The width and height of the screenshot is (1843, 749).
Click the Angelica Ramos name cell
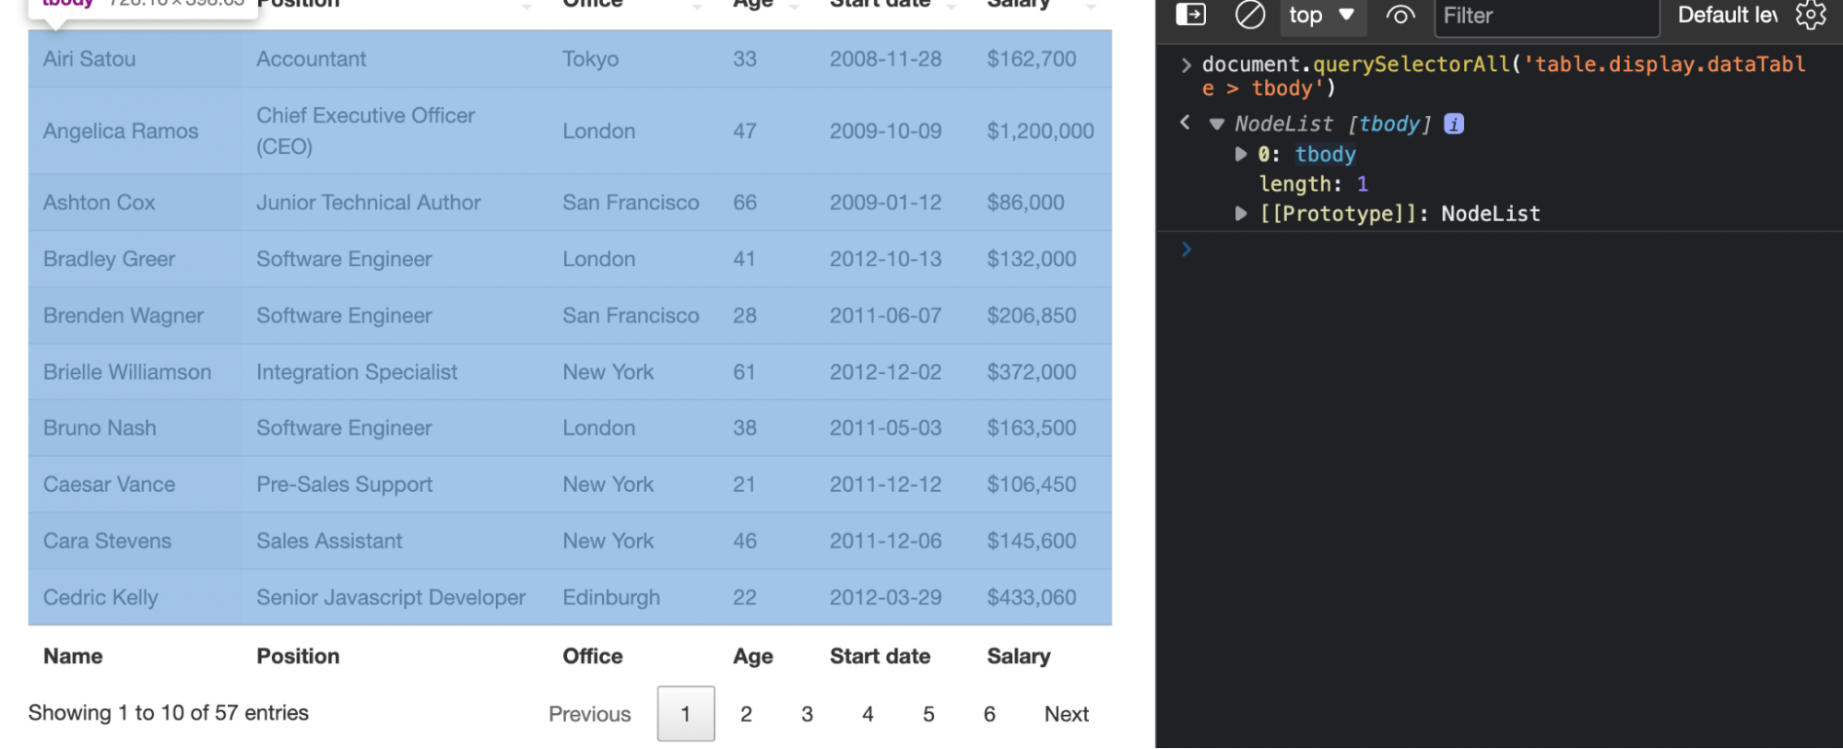pos(135,131)
